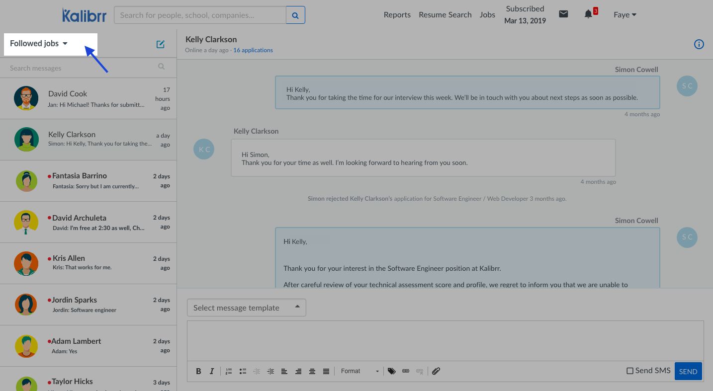
Task: Open the Format dropdown in the editor
Action: (359, 371)
